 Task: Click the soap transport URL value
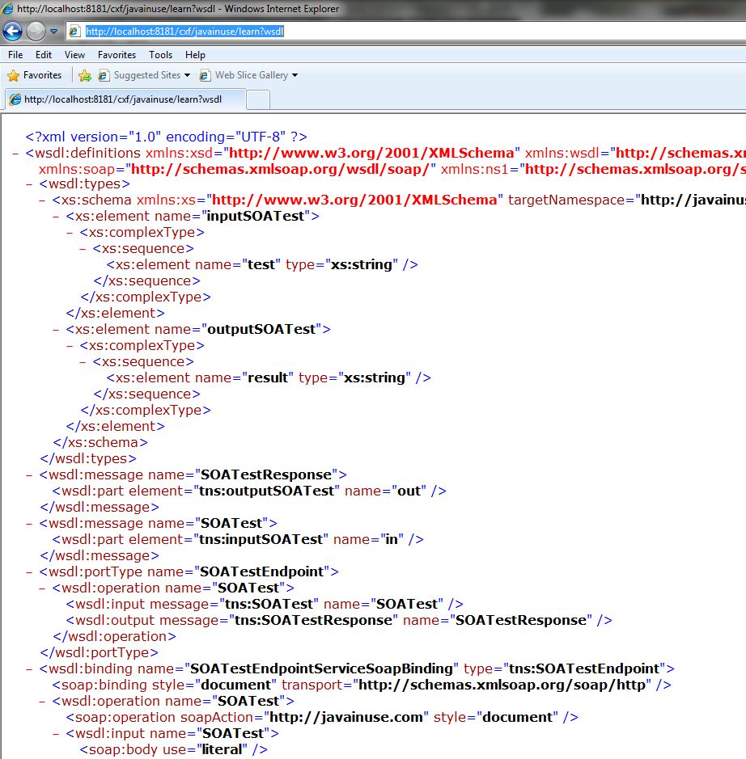[502, 685]
